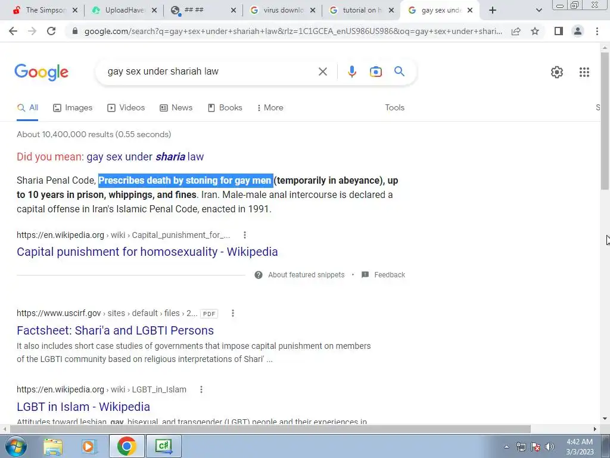Start voice search with the microphone
The image size is (610, 458).
[x=351, y=72]
